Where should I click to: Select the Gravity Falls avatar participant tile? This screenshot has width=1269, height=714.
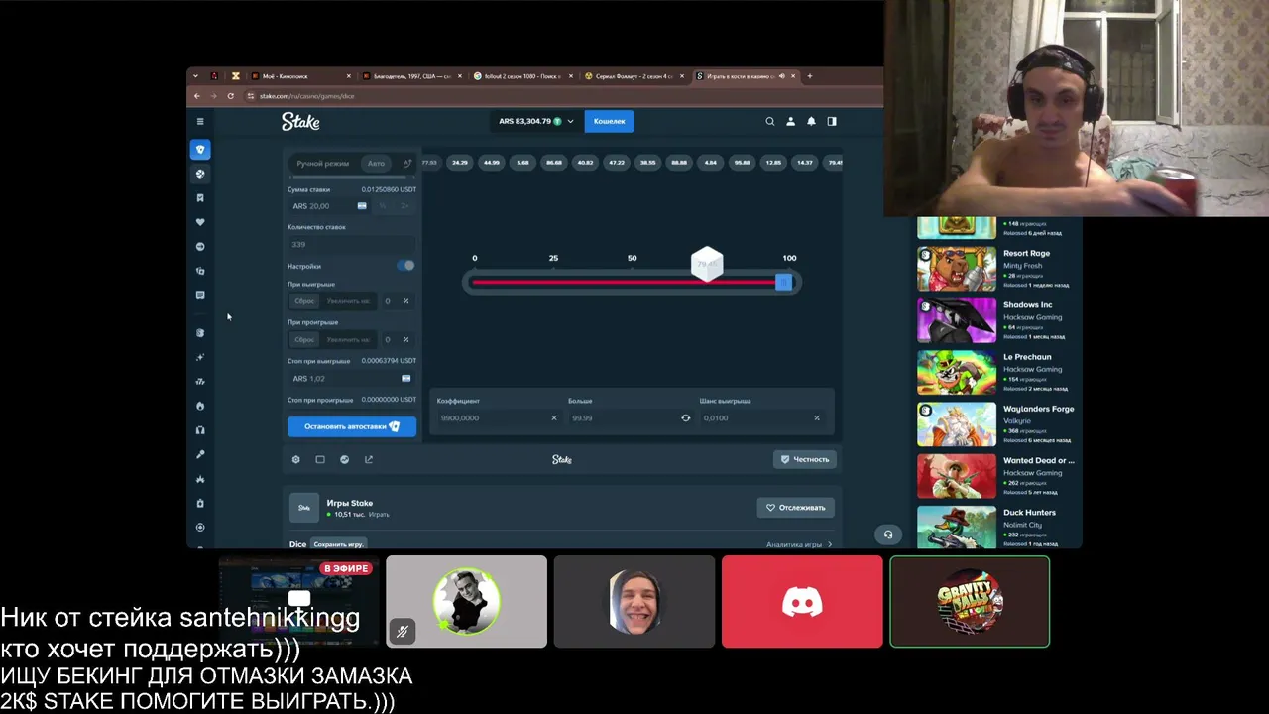(x=970, y=602)
